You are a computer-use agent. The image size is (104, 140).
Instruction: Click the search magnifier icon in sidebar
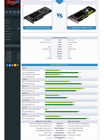point(18,46)
